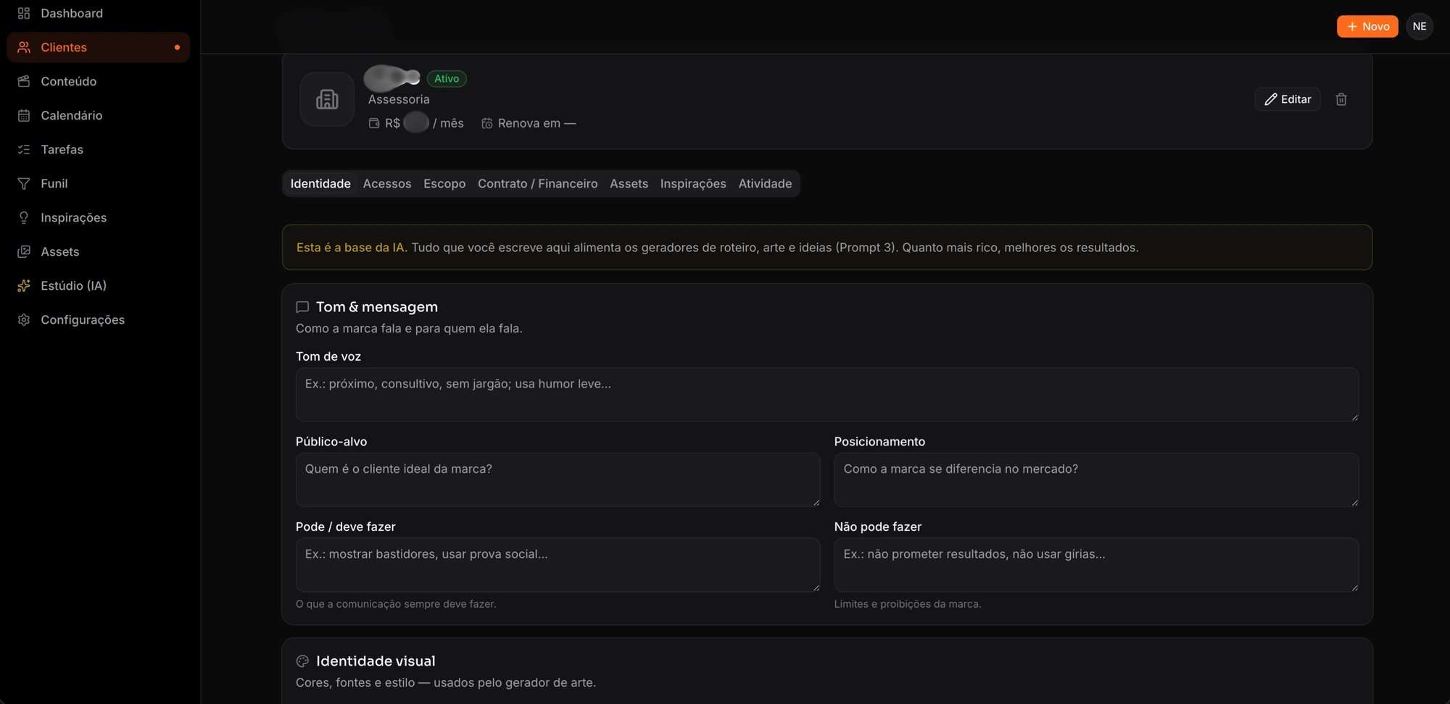Viewport: 1450px width, 704px height.
Task: Open the Dashboard page
Action: coord(99,13)
